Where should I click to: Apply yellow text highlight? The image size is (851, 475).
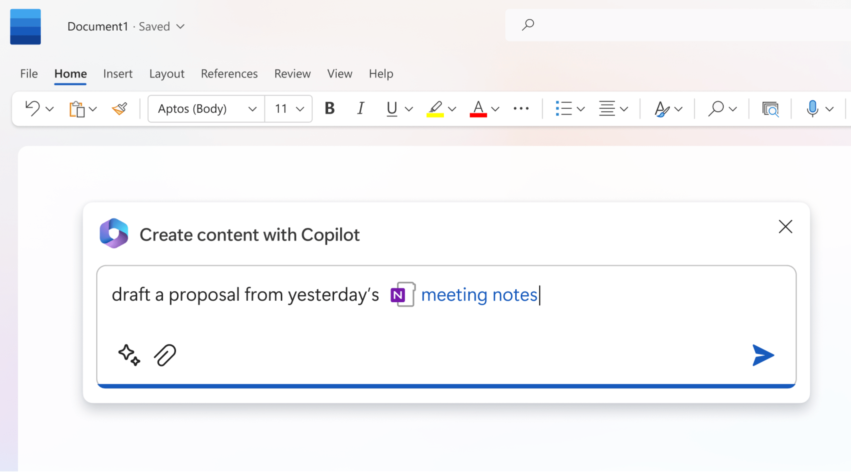click(x=436, y=108)
